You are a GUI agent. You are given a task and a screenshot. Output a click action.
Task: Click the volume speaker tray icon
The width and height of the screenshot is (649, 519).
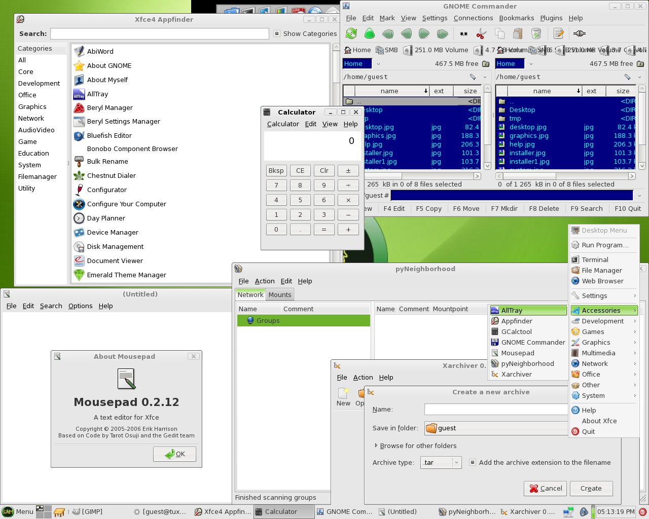[584, 512]
